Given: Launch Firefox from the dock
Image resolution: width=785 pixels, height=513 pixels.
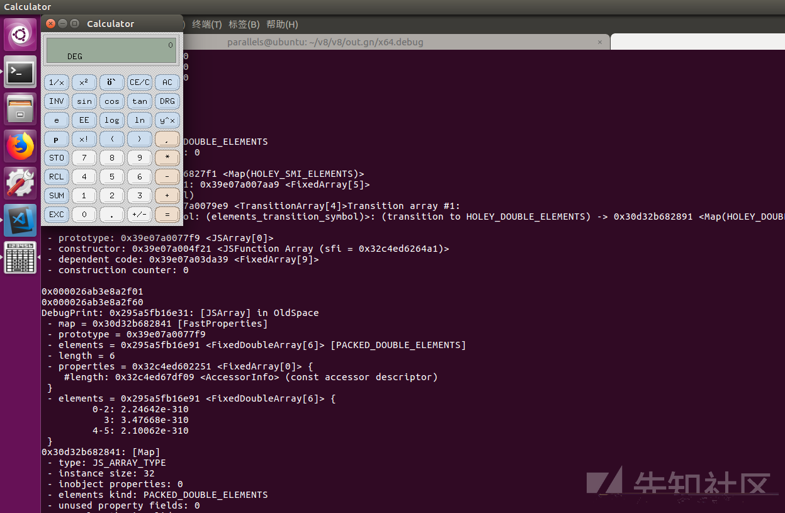Looking at the screenshot, I should point(21,145).
